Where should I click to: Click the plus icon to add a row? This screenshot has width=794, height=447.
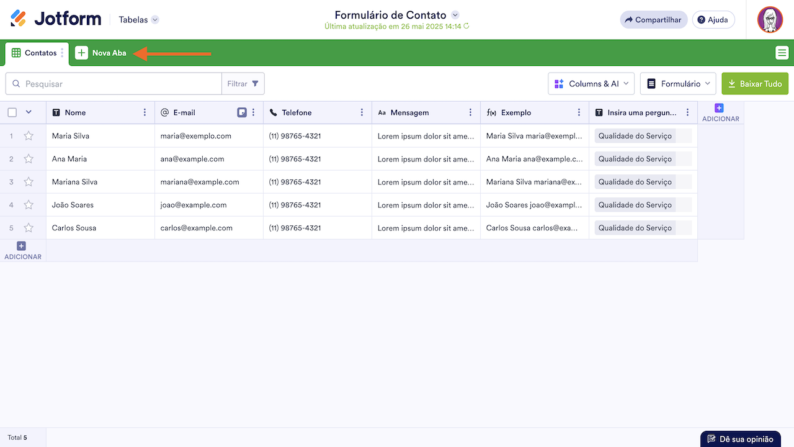21,246
